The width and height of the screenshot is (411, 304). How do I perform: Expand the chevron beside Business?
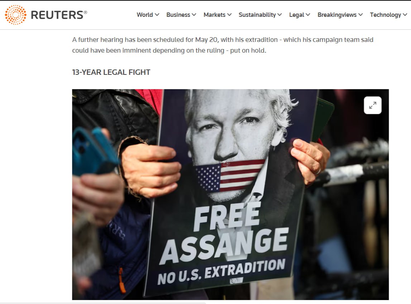click(x=194, y=15)
